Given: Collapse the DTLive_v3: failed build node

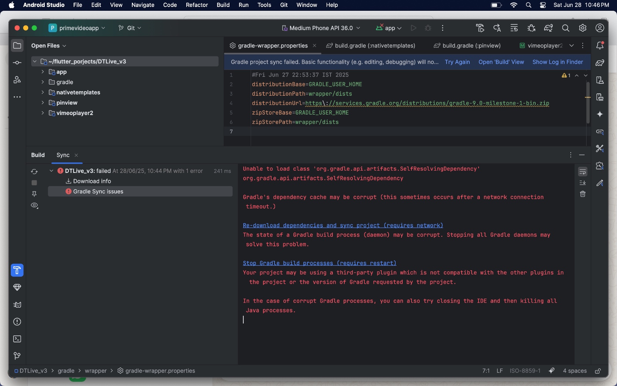Looking at the screenshot, I should [51, 171].
